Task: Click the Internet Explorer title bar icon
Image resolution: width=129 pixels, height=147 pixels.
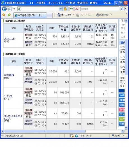Action: pyautogui.click(x=3, y=3)
